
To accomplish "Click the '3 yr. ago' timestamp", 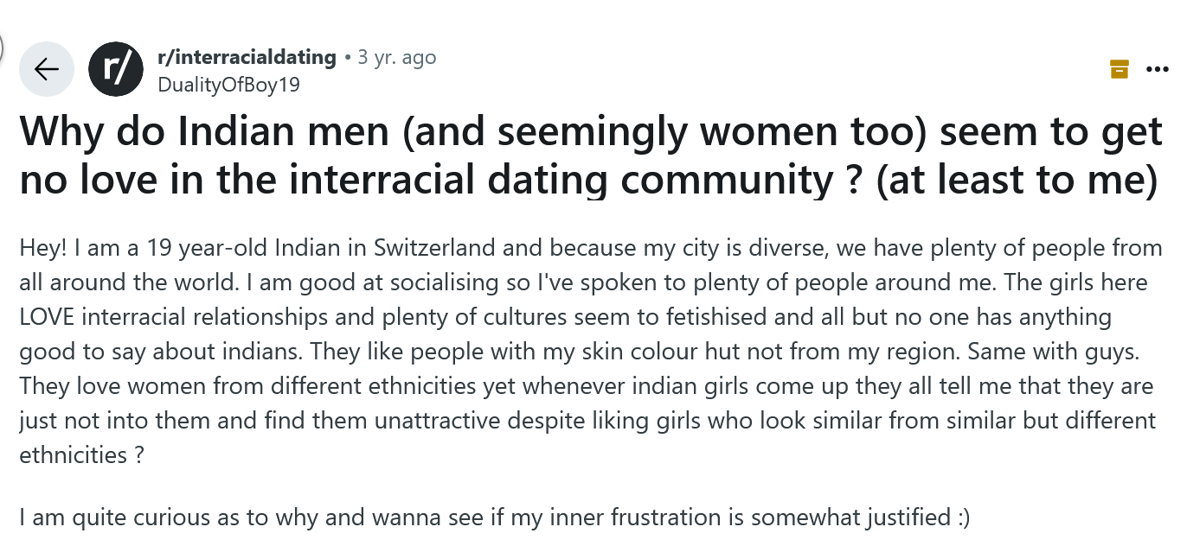I will tap(397, 58).
